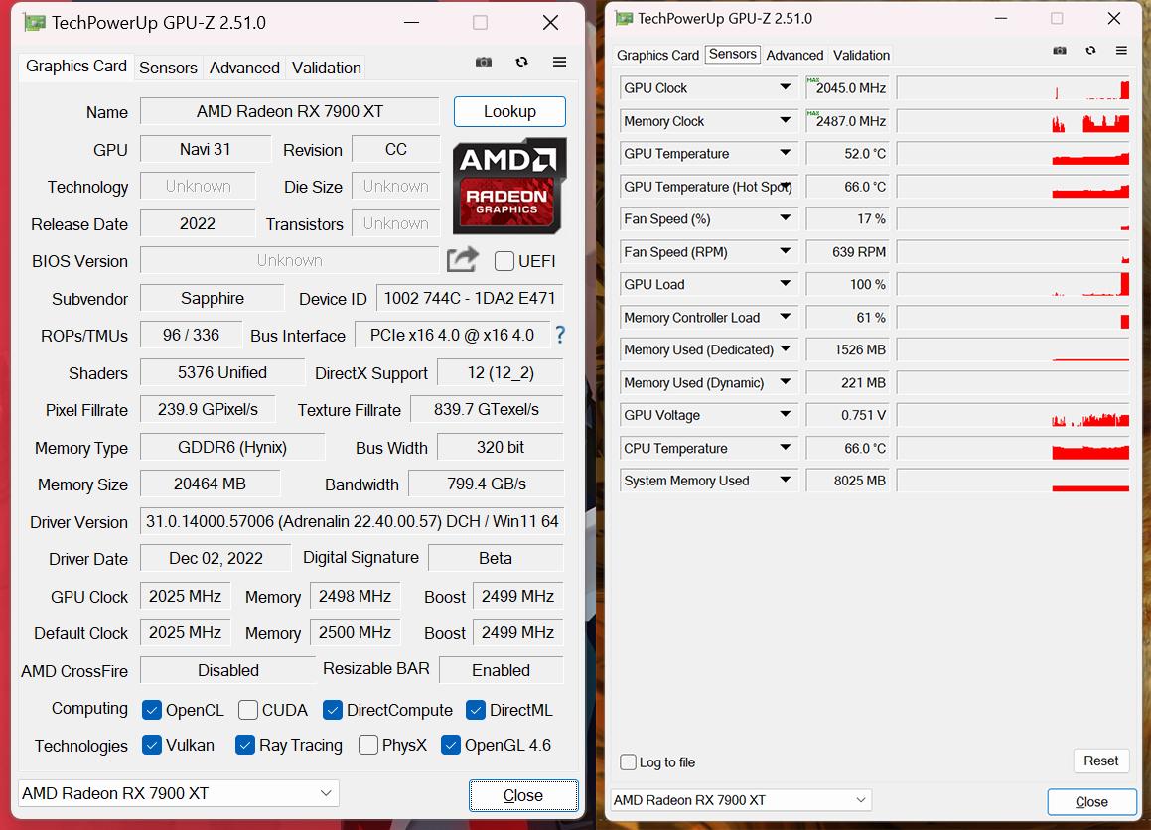The width and height of the screenshot is (1151, 830).
Task: Open the Memory Clock sensor dropdown
Action: pos(785,120)
